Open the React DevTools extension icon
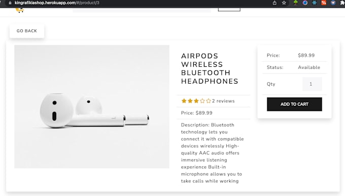The image size is (345, 196). [x=315, y=3]
